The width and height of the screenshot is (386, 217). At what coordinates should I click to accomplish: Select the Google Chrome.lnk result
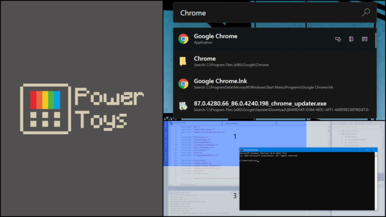click(x=274, y=84)
